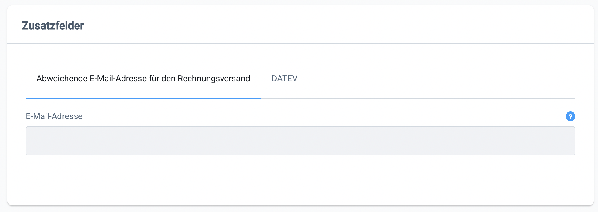
Task: Show the tooltip beside E-Mail-Adresse
Action: point(570,116)
